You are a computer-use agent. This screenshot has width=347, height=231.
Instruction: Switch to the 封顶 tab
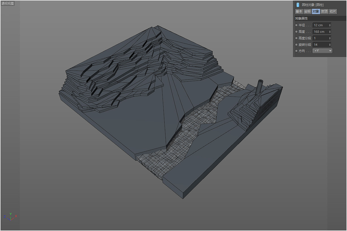[324, 11]
